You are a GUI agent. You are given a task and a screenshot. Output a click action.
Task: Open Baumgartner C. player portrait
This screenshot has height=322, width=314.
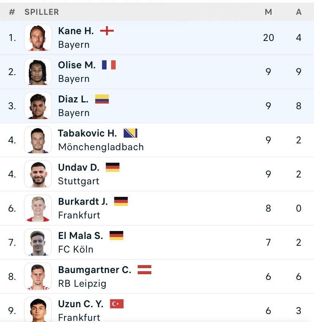(x=38, y=276)
